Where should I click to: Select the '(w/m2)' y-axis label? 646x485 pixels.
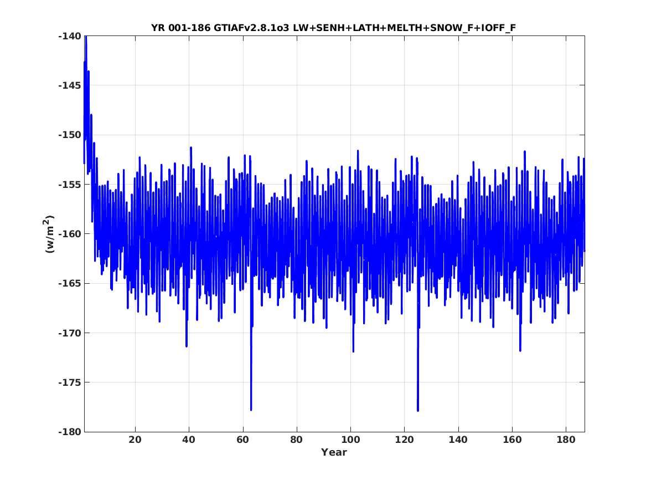point(49,234)
